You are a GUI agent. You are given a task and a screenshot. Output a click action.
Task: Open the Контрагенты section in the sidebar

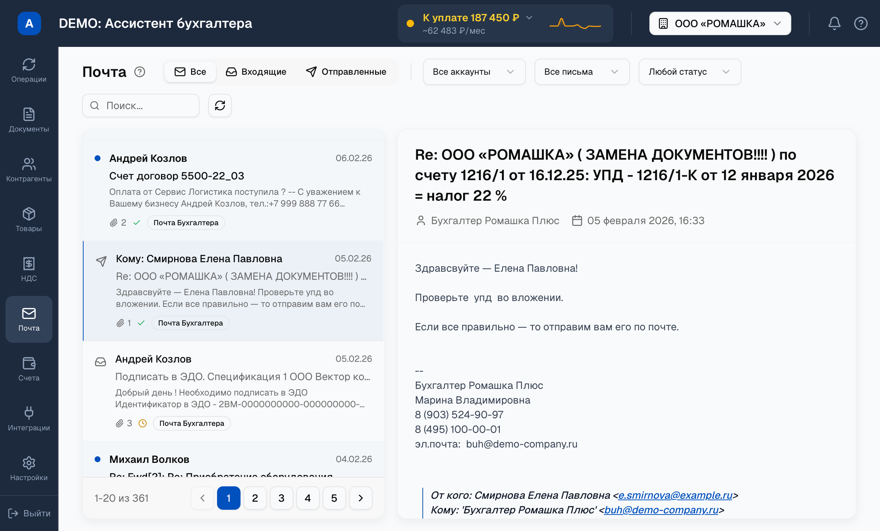29,169
